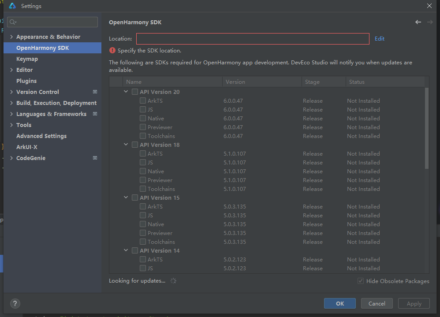Screen dimensions: 440x317
Task: Check the Toolchains 6.0.0.47 checkbox
Action: tap(143, 136)
